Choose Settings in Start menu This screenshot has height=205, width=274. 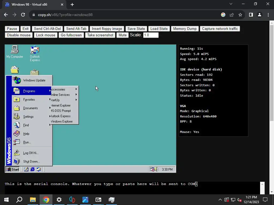32,117
